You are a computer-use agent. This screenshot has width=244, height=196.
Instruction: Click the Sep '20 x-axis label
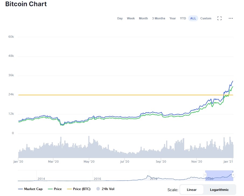pos(161,162)
